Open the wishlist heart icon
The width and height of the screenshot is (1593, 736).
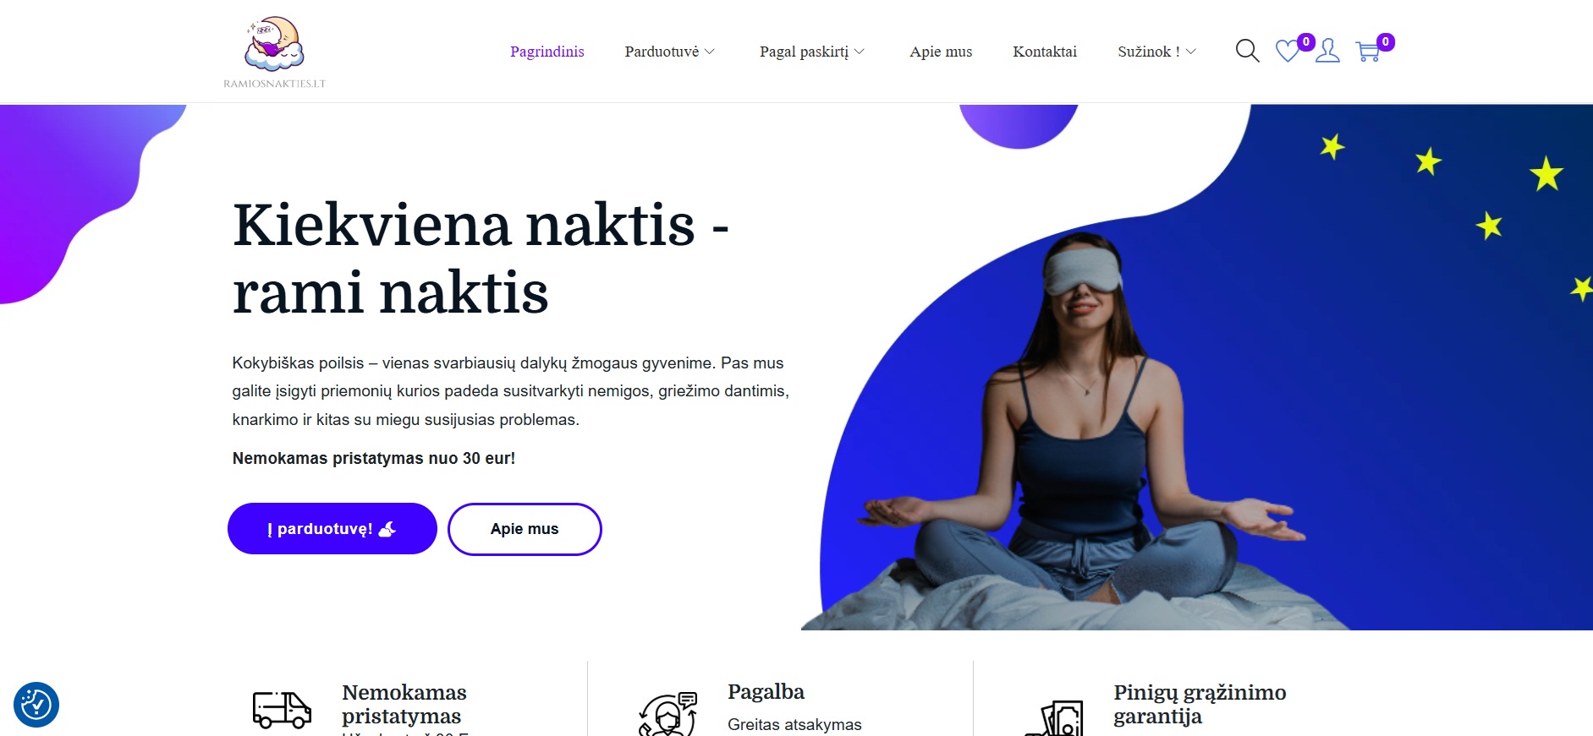(1288, 52)
